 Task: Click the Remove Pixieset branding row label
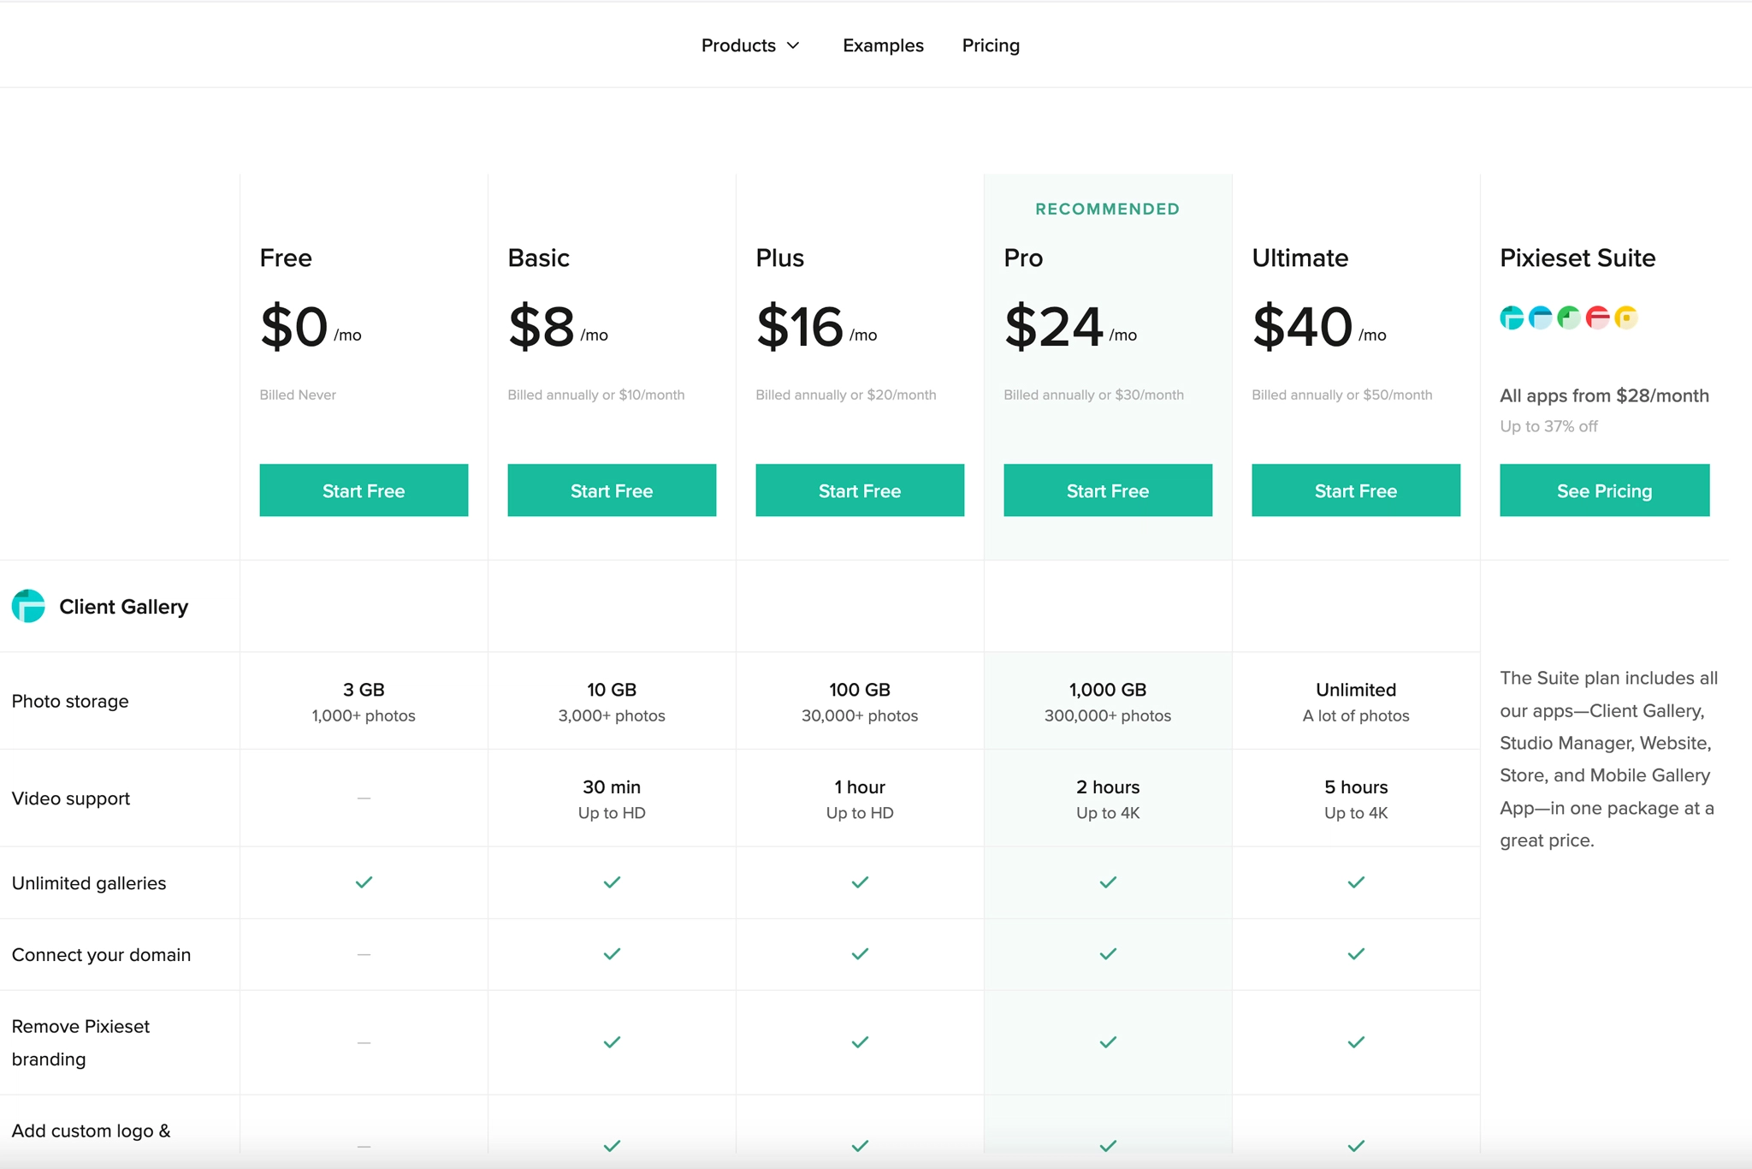pyautogui.click(x=80, y=1042)
